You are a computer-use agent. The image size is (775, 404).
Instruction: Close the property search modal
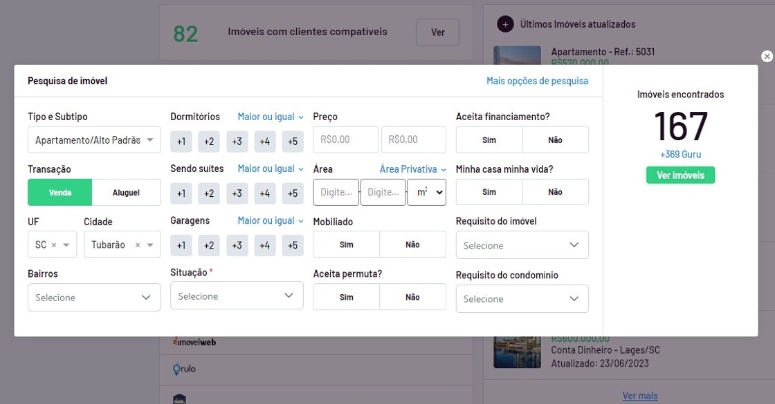coord(767,57)
